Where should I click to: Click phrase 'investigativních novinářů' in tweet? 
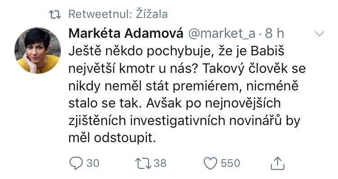pos(206,121)
